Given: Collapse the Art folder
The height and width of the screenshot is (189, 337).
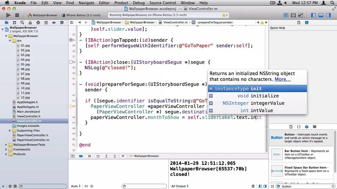Looking at the screenshot, I should (x=10, y=41).
